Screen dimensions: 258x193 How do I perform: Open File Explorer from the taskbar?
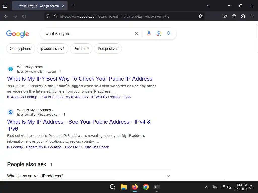(123, 187)
